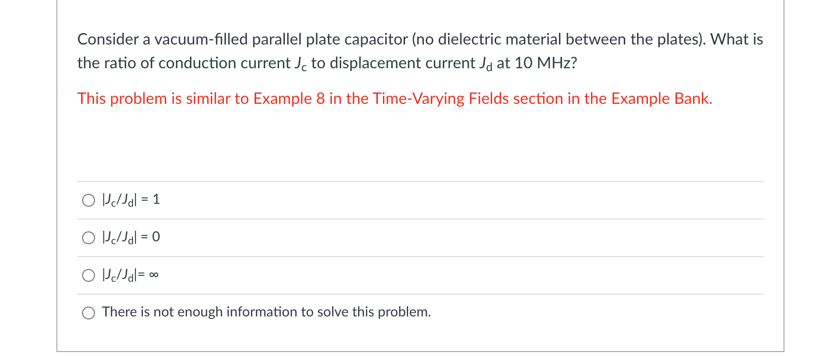The height and width of the screenshot is (356, 828).
Task: Select the radio button for |Jc/Jd| = 1
Action: tap(89, 200)
